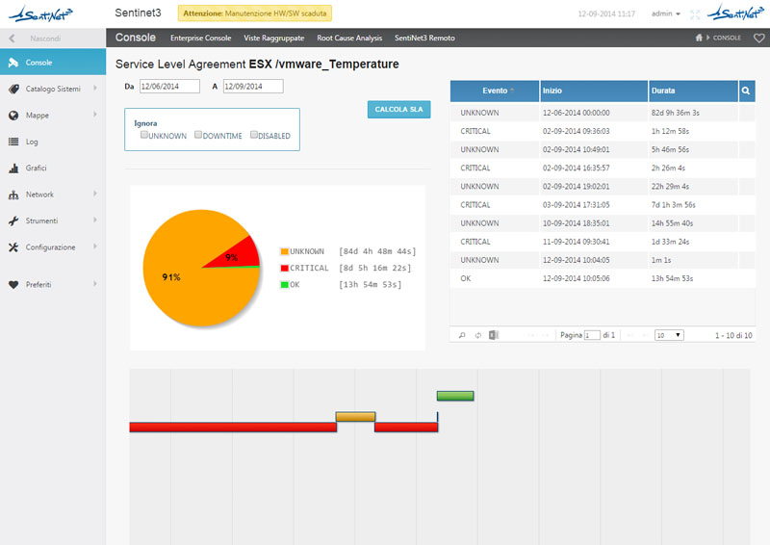Viewport: 770px width, 545px height.
Task: Open the Console sidebar item
Action: pos(53,62)
